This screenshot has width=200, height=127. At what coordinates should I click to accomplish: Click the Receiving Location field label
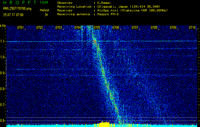[x=74, y=6]
